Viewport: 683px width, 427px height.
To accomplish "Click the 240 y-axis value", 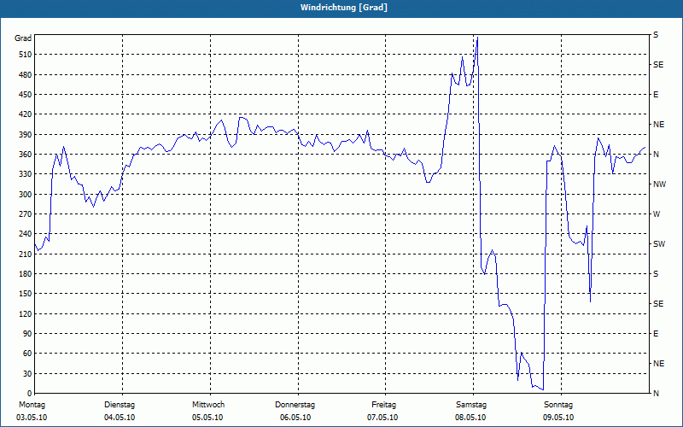I will coord(26,233).
